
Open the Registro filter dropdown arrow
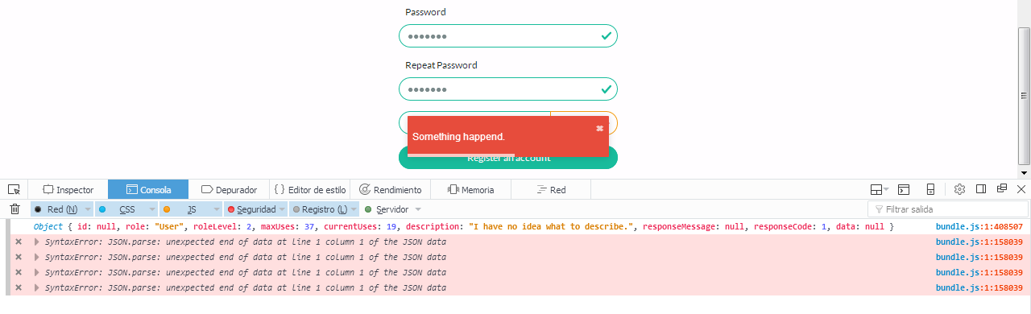(x=354, y=209)
